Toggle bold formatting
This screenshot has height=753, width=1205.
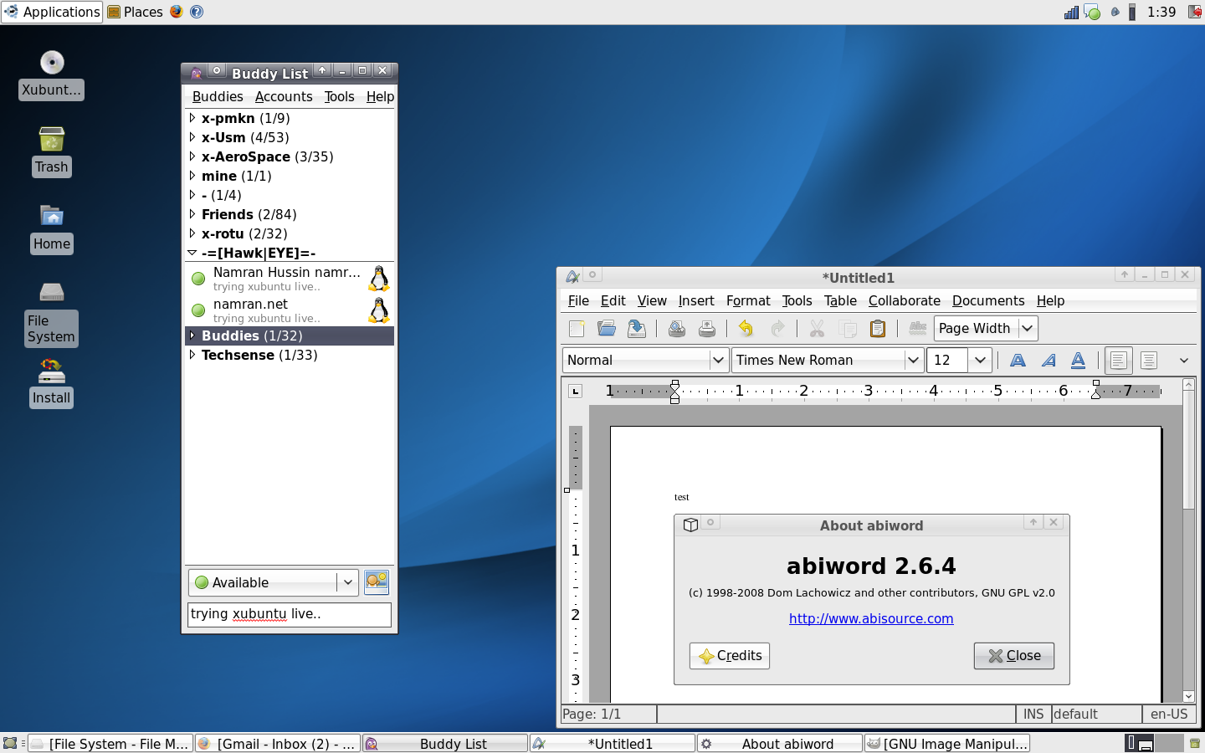1018,361
